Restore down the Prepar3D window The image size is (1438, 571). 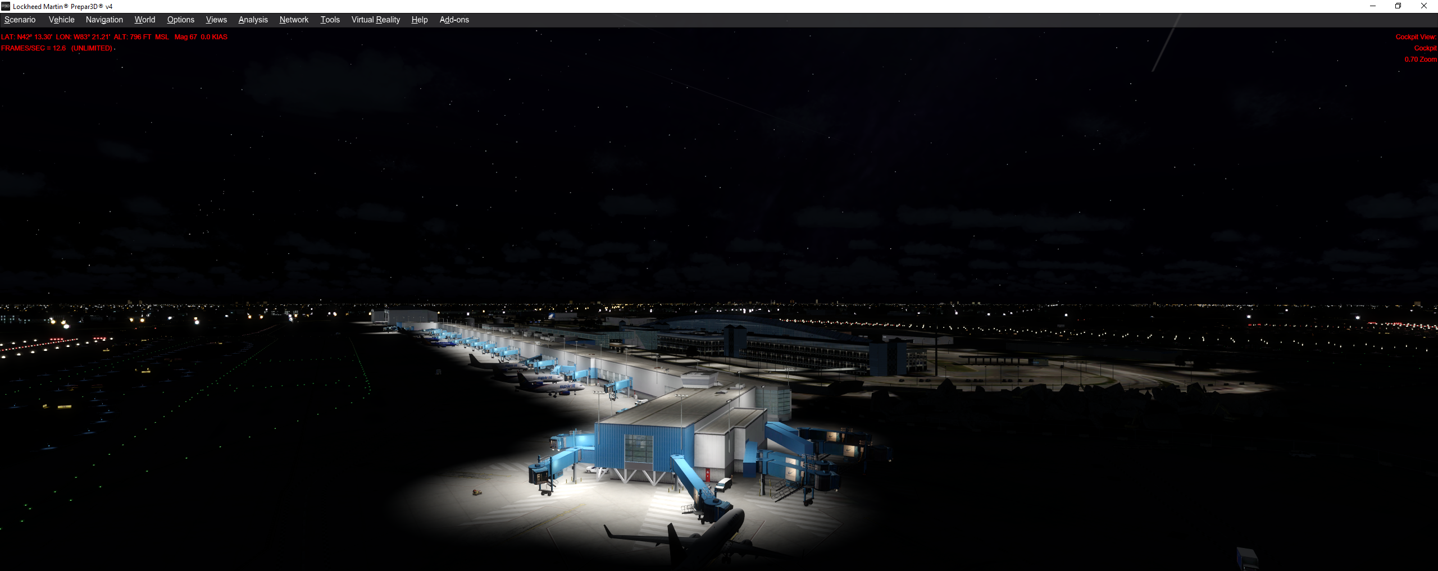click(x=1398, y=6)
